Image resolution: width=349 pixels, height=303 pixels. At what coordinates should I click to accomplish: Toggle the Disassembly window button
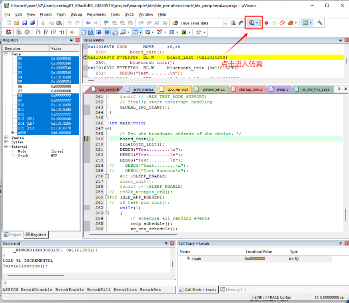point(91,32)
